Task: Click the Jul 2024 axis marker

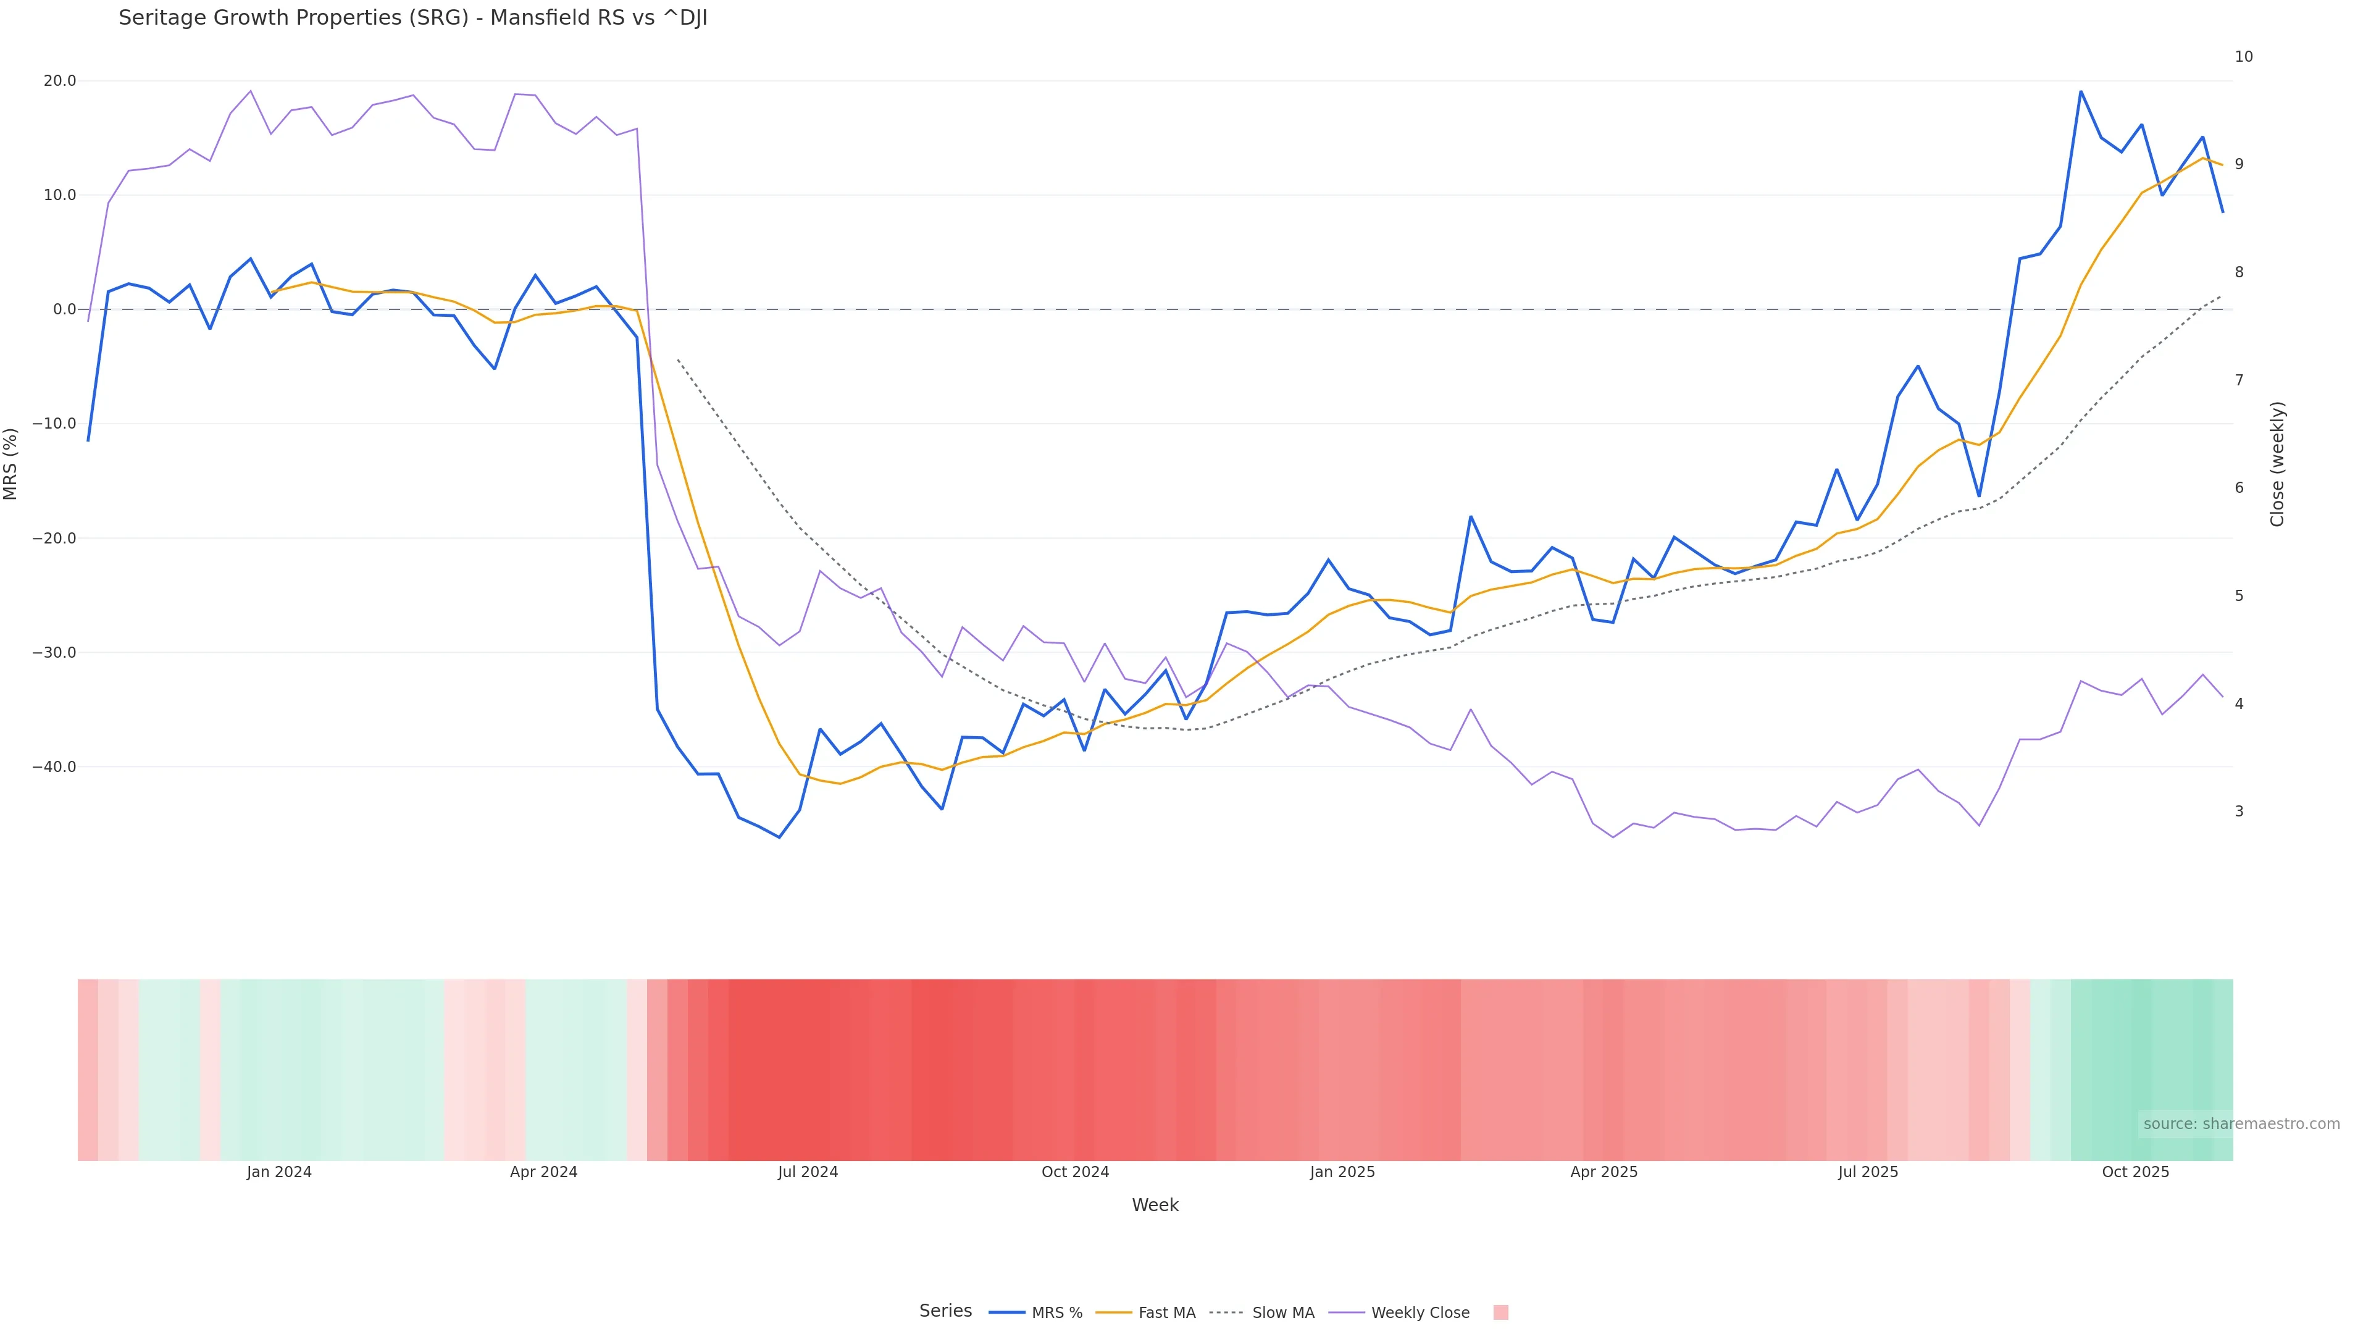Action: pos(807,1172)
